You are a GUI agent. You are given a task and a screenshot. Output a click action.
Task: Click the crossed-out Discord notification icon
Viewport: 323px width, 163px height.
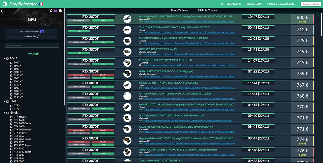tap(56, 11)
